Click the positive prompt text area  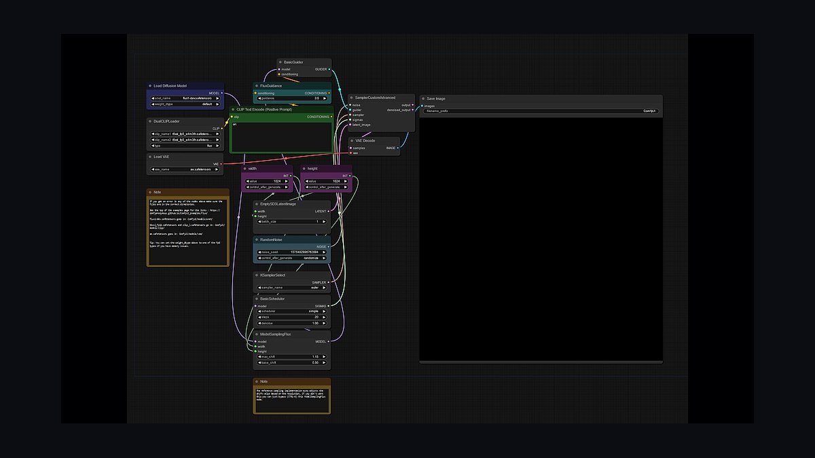pyautogui.click(x=281, y=136)
